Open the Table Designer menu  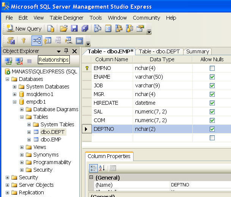click(x=66, y=18)
